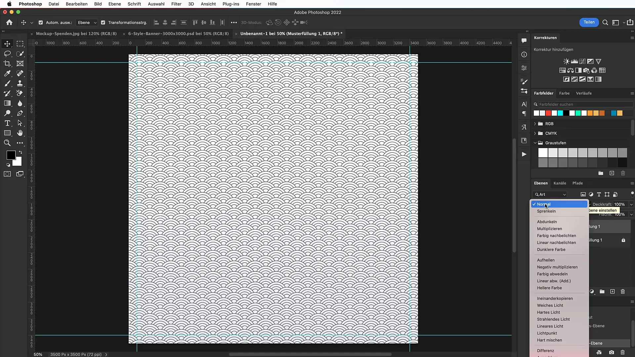Open the Ebenen panel flyout menu
The height and width of the screenshot is (357, 635).
pos(632,183)
